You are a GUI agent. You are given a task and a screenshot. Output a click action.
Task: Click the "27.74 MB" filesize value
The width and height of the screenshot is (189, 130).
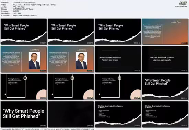pos(23,9)
